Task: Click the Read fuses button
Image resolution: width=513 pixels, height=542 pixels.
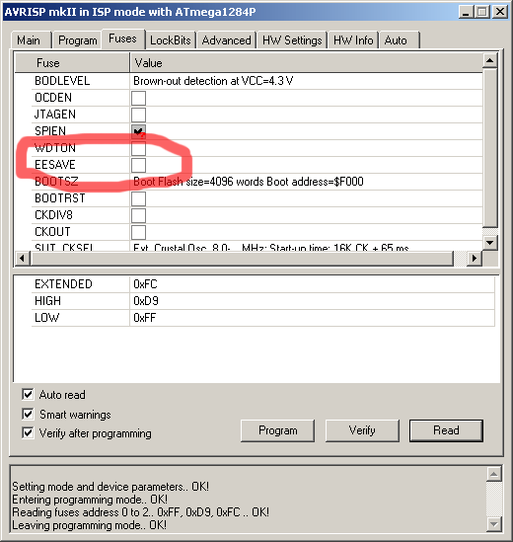Action: (446, 430)
